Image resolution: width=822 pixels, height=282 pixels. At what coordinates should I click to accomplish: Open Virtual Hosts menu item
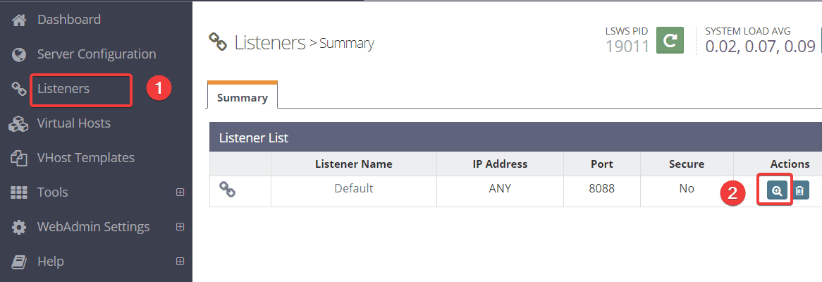point(74,123)
